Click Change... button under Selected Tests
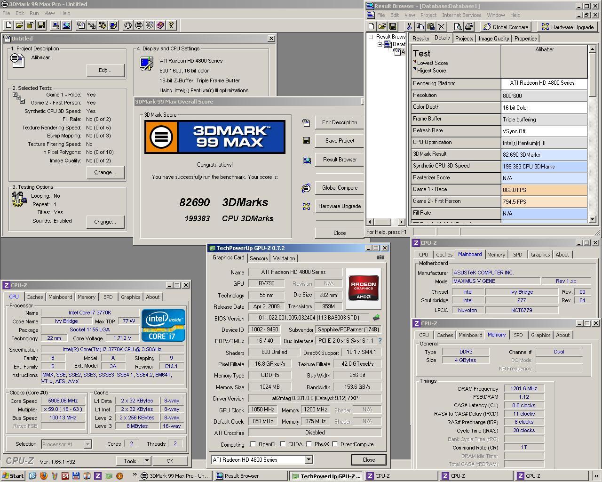 click(x=105, y=172)
